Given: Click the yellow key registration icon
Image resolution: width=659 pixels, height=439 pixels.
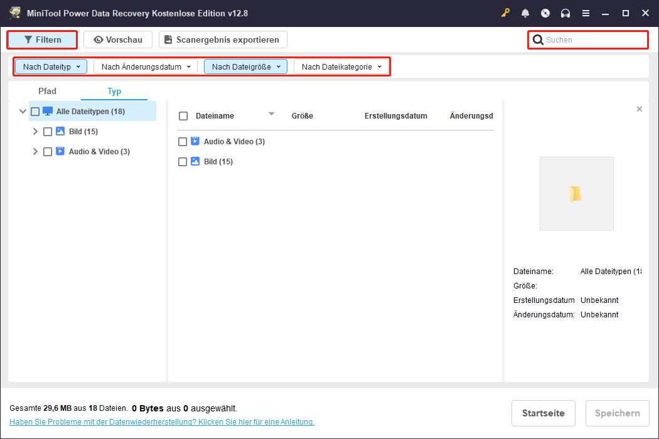Looking at the screenshot, I should coord(505,13).
